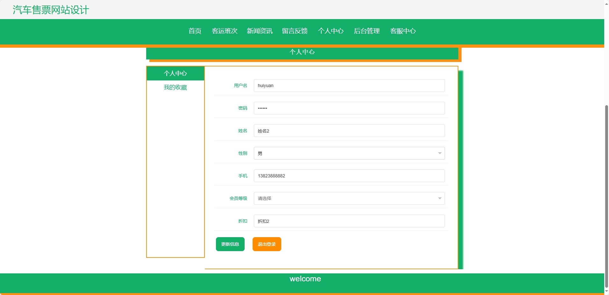Go to 留言反馈 page
Image resolution: width=609 pixels, height=295 pixels.
coord(295,31)
